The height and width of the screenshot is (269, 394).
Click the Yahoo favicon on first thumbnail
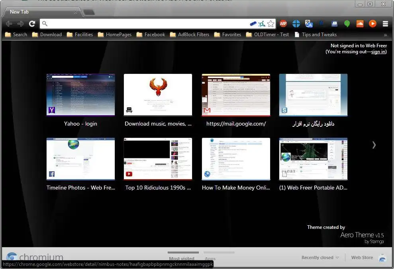click(x=52, y=110)
